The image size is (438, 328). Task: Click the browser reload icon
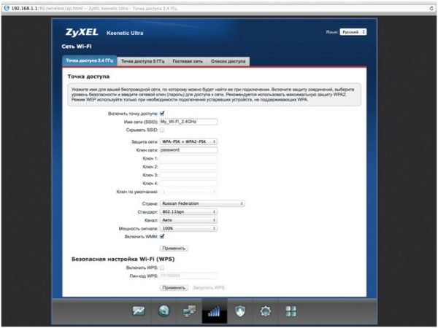coord(431,8)
